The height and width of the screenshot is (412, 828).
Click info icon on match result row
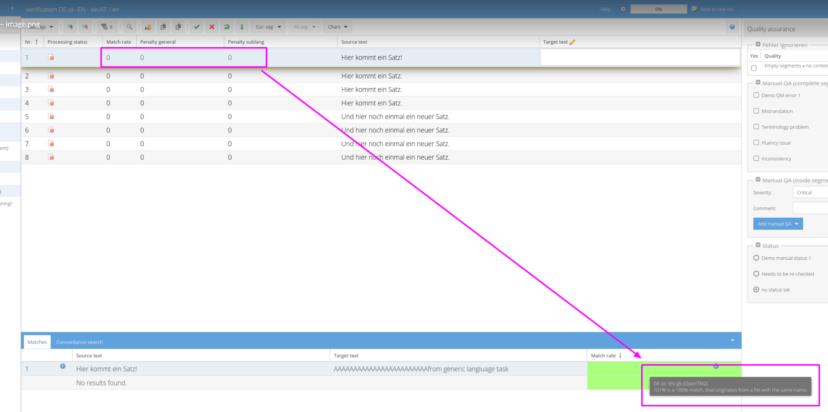tap(63, 366)
